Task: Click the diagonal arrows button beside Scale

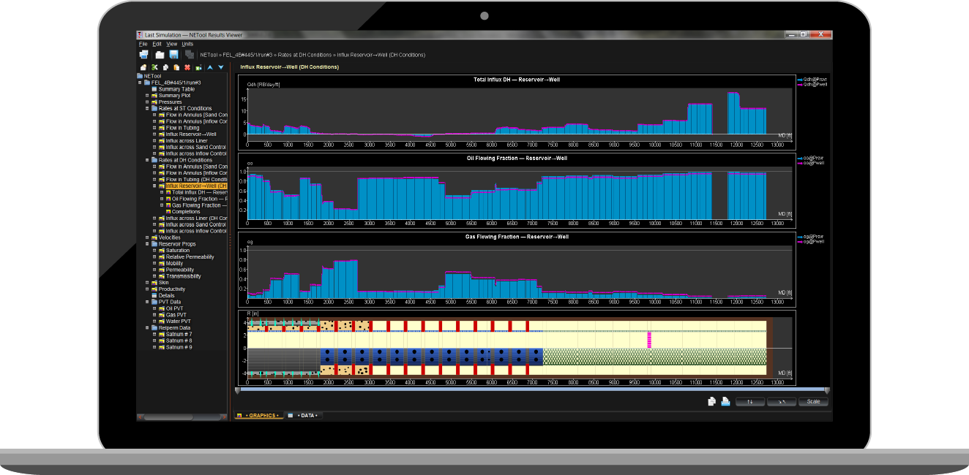Action: click(x=782, y=401)
